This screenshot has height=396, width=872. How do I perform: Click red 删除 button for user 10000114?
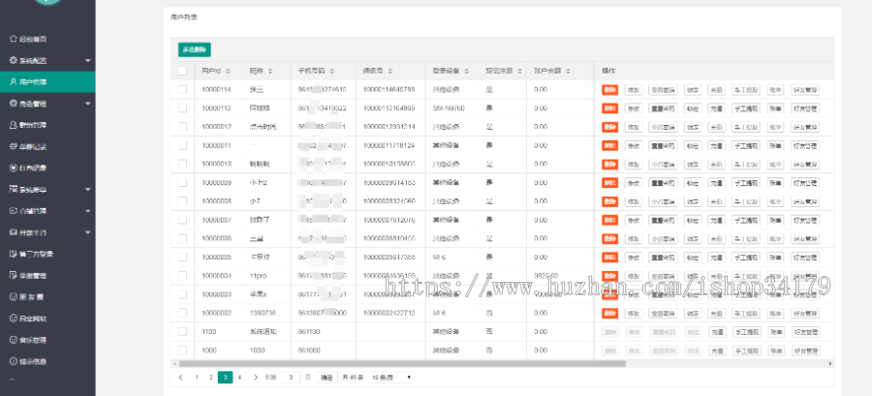(610, 89)
